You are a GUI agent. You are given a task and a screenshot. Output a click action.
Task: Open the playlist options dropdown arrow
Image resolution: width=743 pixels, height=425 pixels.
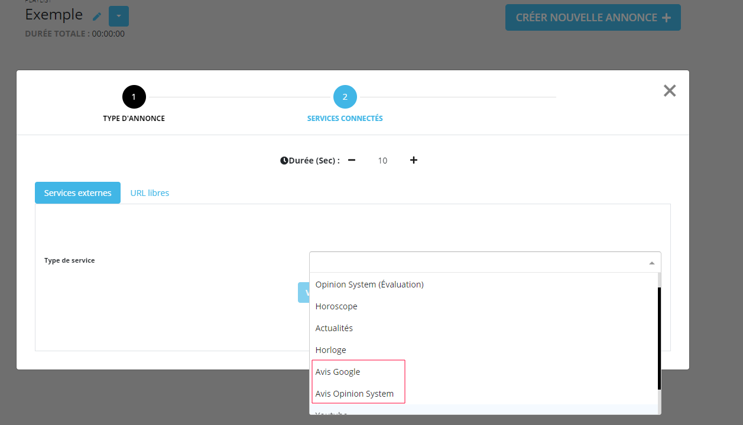(119, 17)
